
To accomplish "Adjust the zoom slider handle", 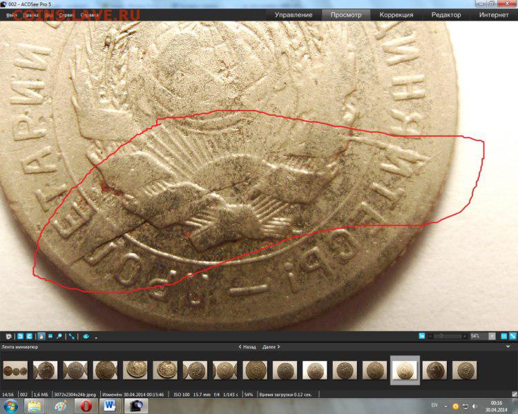I will click(x=440, y=336).
